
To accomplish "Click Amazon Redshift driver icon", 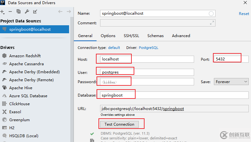I will click(4, 56).
